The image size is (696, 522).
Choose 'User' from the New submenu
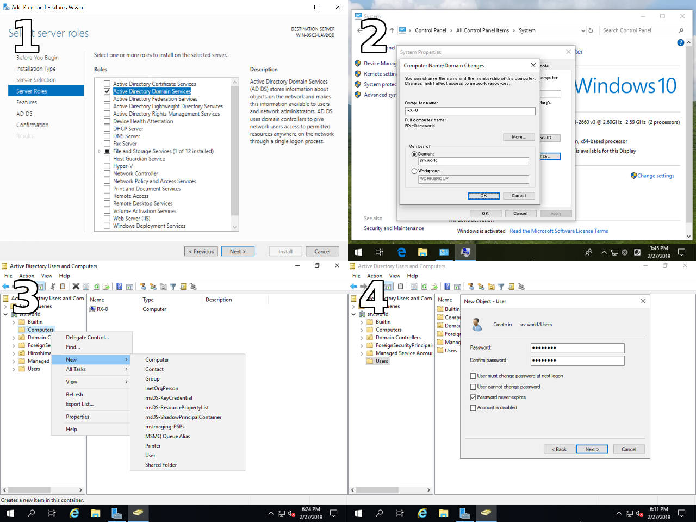coord(151,456)
